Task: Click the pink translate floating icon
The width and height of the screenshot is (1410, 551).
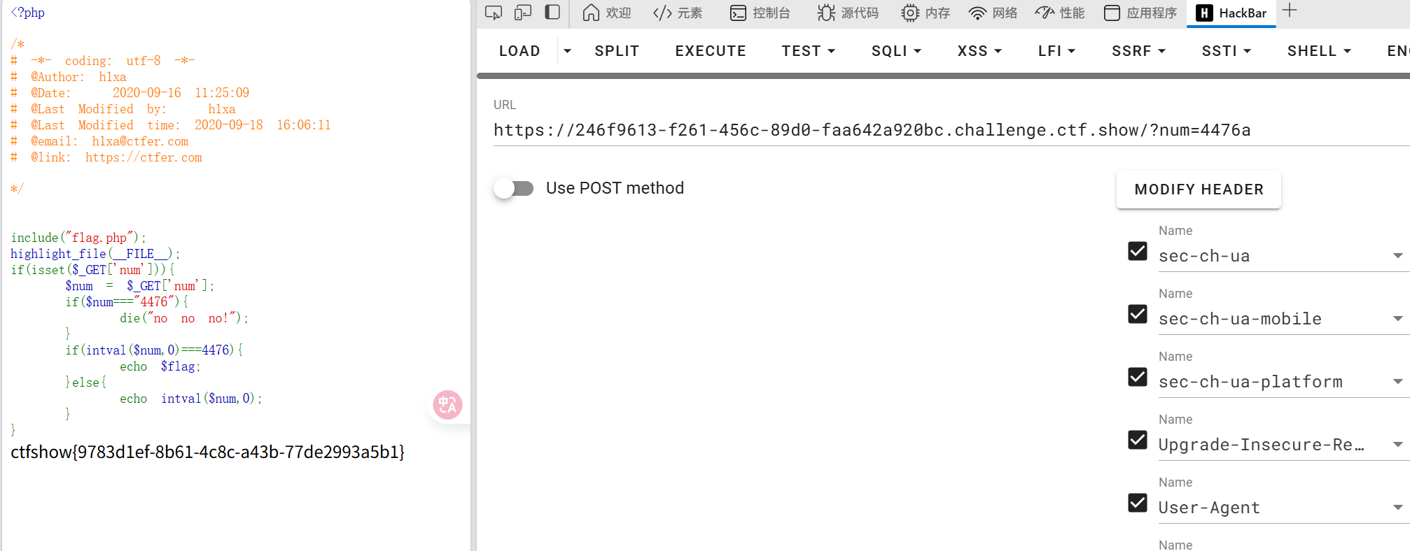Action: 447,405
